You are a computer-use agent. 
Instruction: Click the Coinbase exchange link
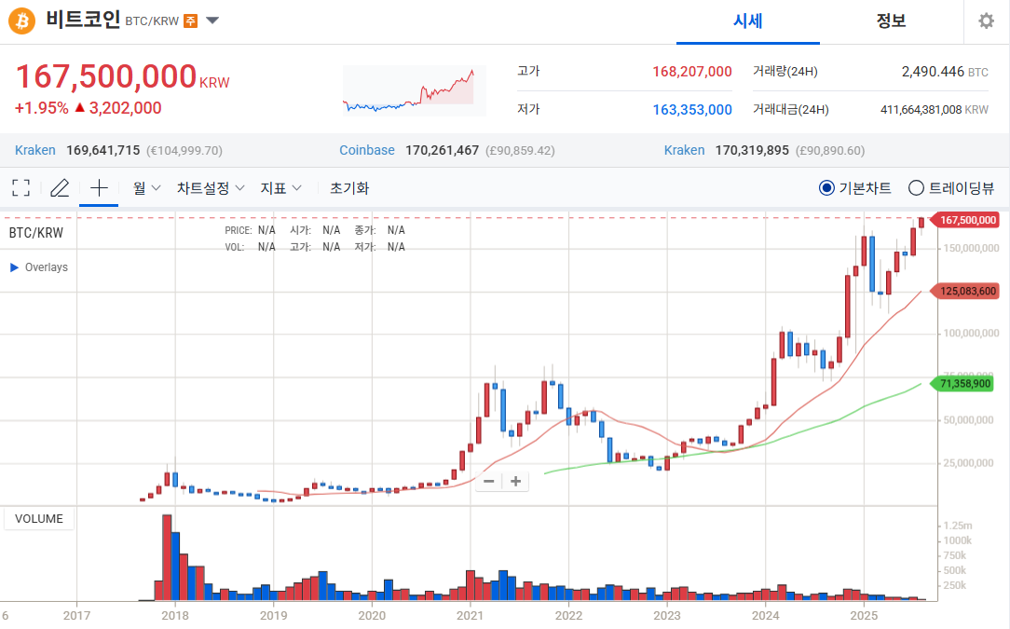tap(366, 150)
